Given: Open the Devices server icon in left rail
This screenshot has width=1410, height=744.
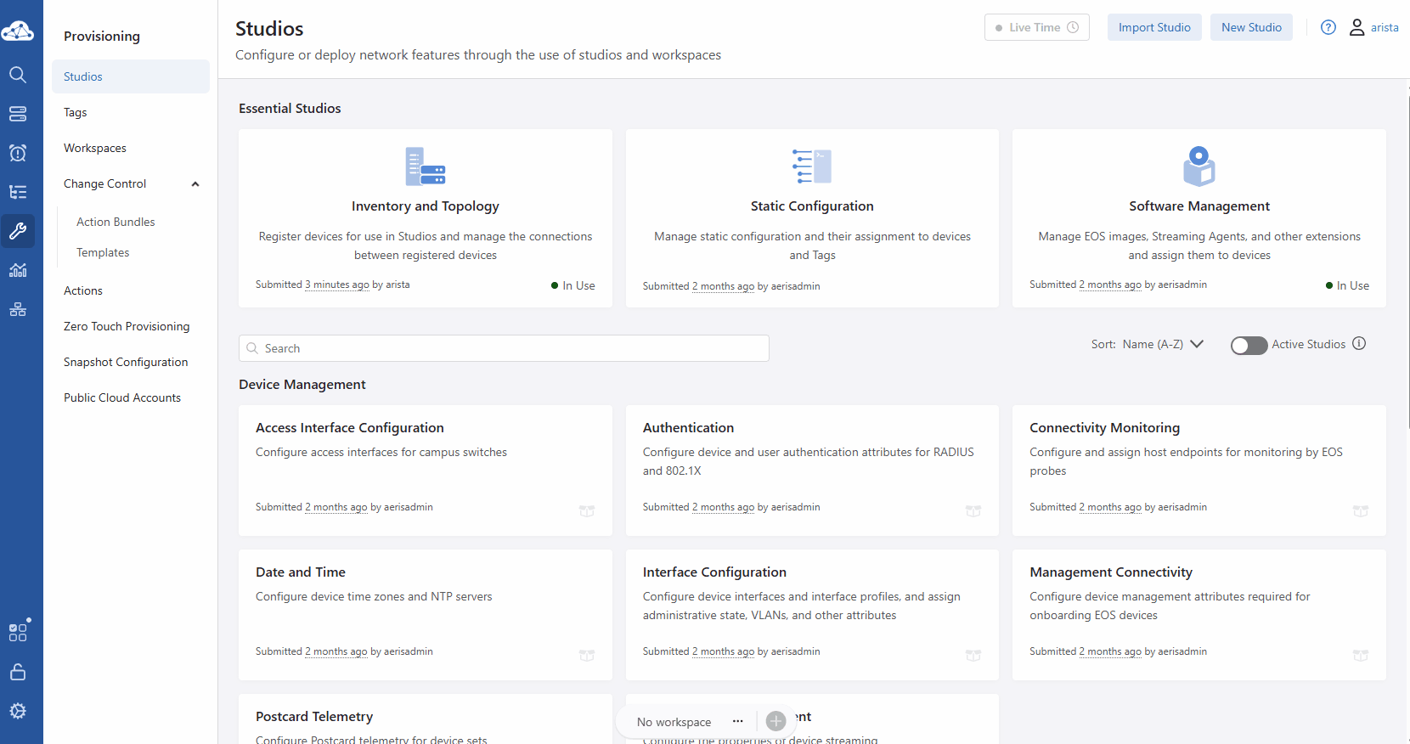Looking at the screenshot, I should 18,114.
